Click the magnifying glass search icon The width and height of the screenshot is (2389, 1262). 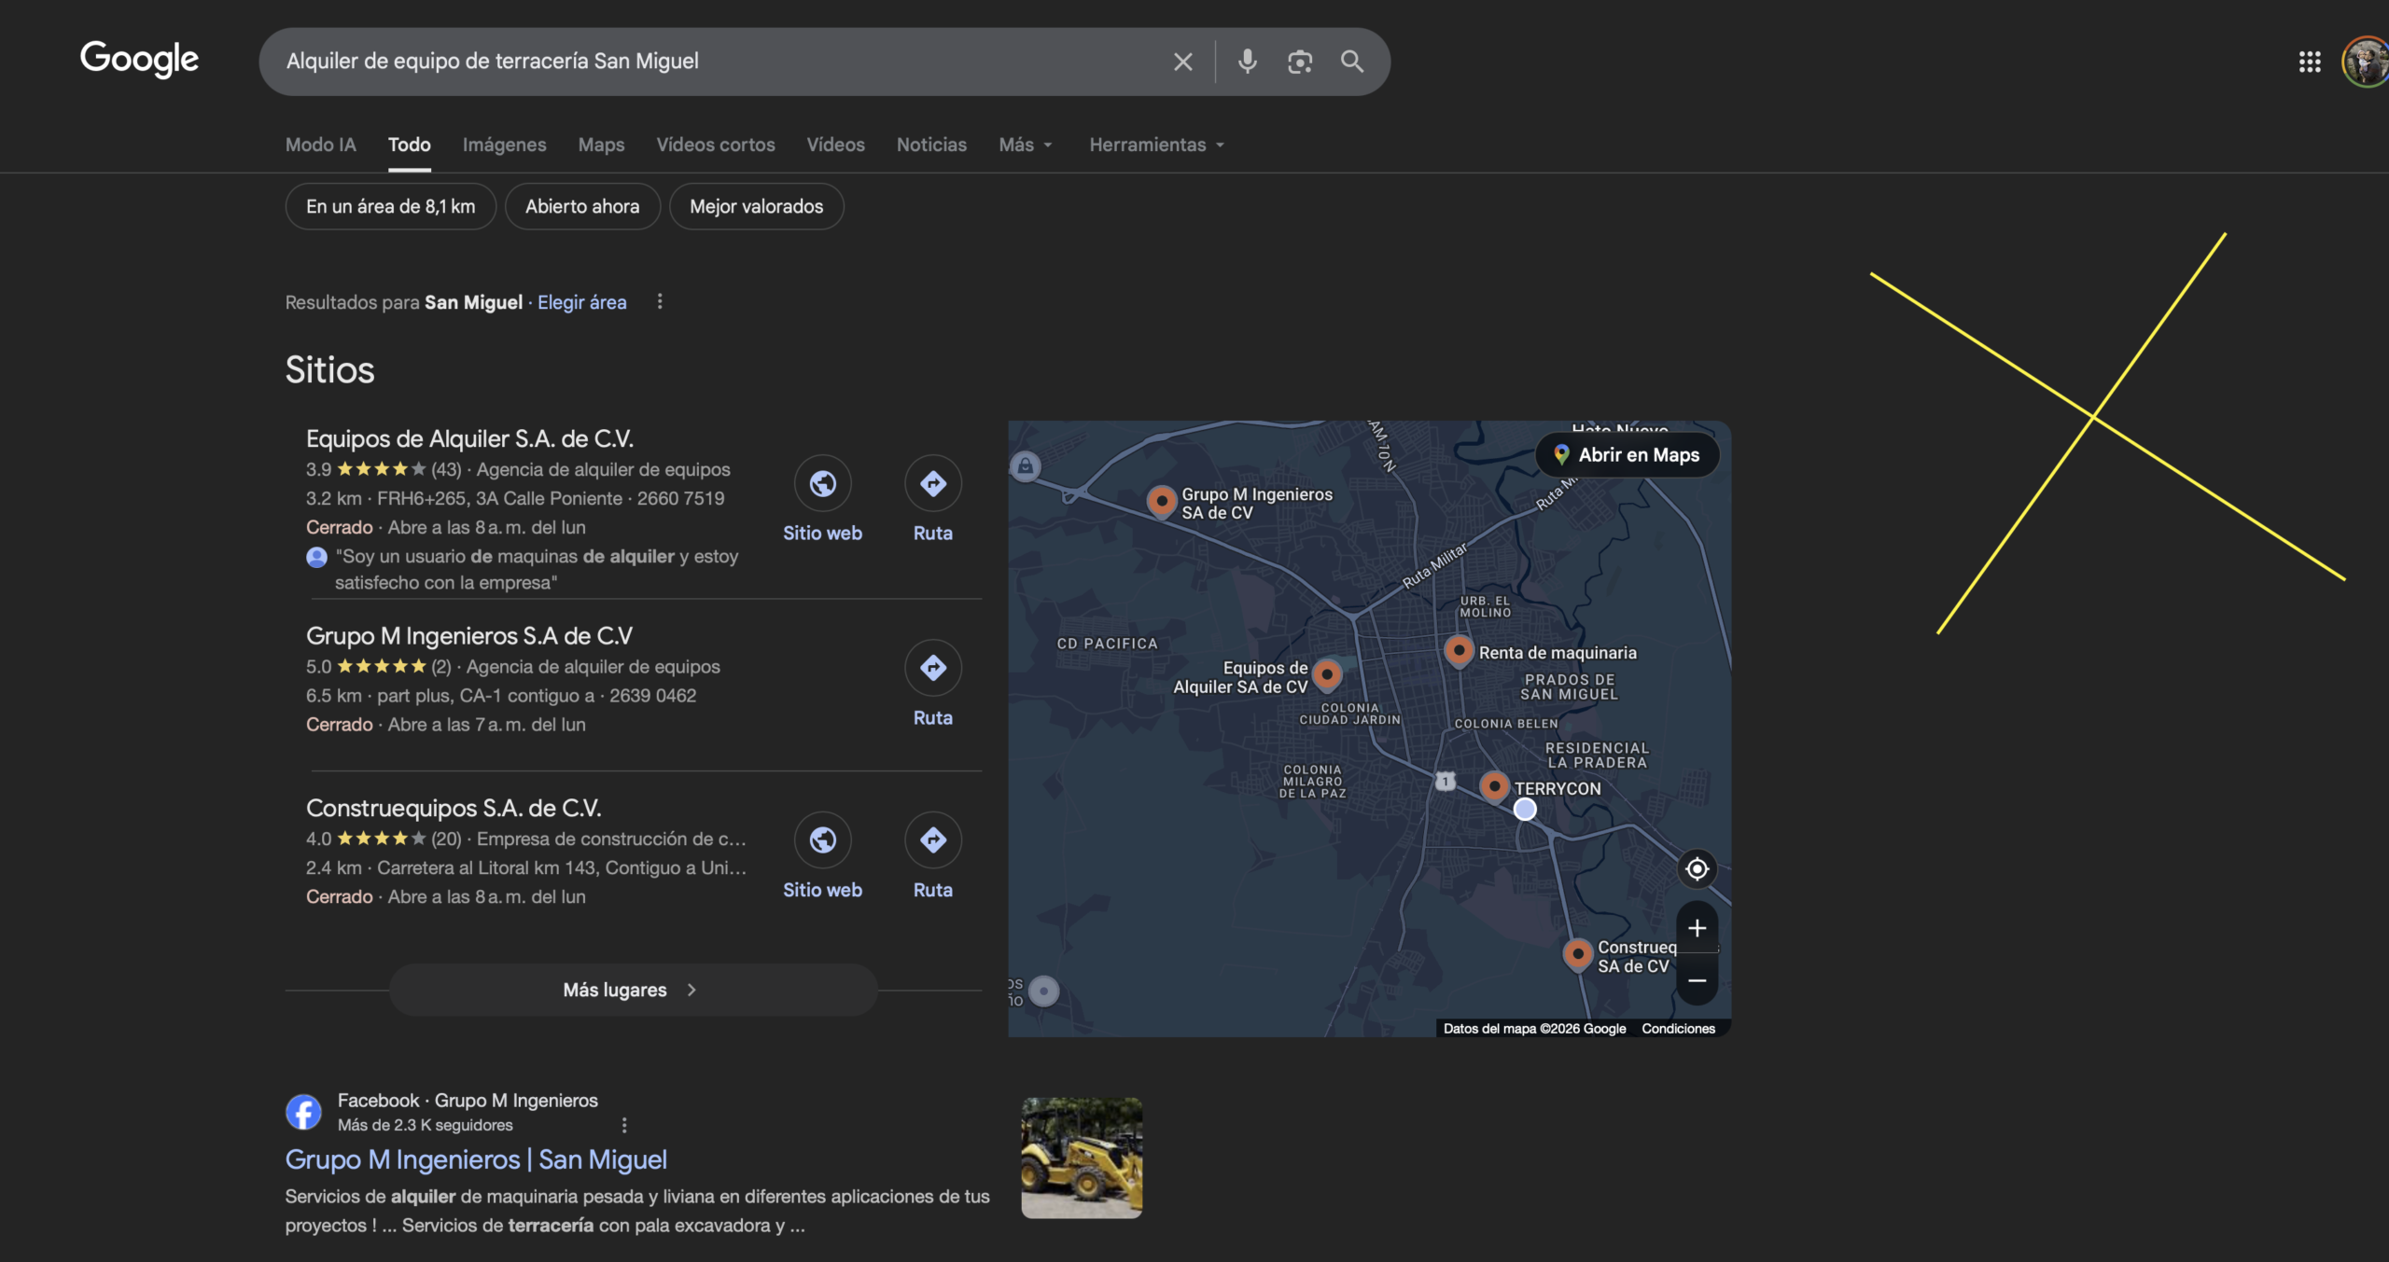1352,62
